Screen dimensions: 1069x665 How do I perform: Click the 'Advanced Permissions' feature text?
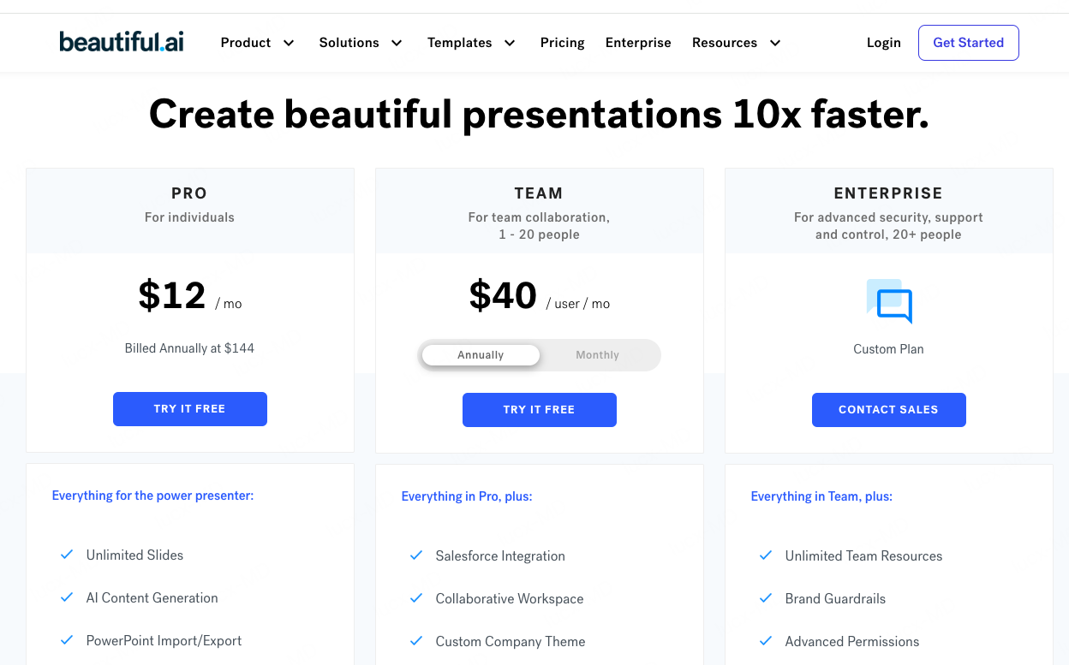point(852,642)
